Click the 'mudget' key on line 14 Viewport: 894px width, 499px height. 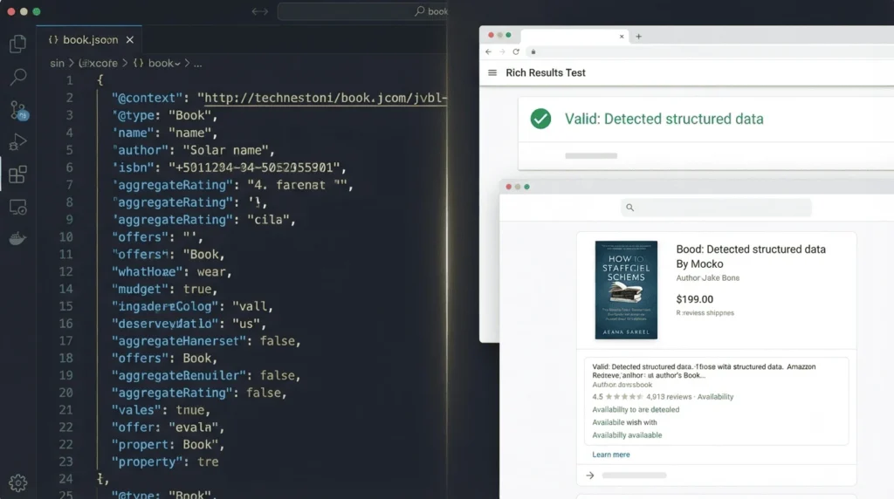click(141, 290)
